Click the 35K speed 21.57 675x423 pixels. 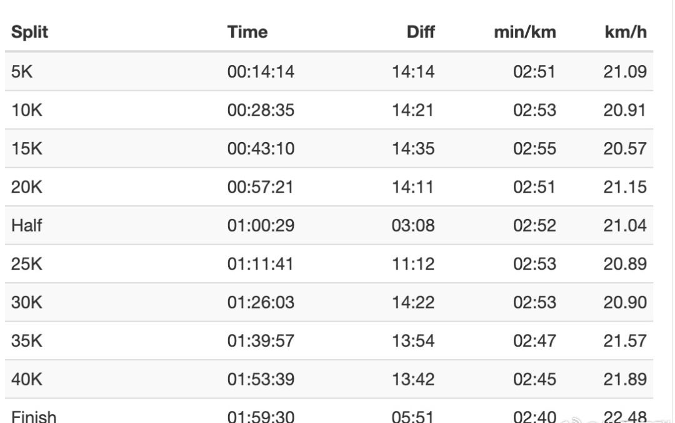coord(625,341)
